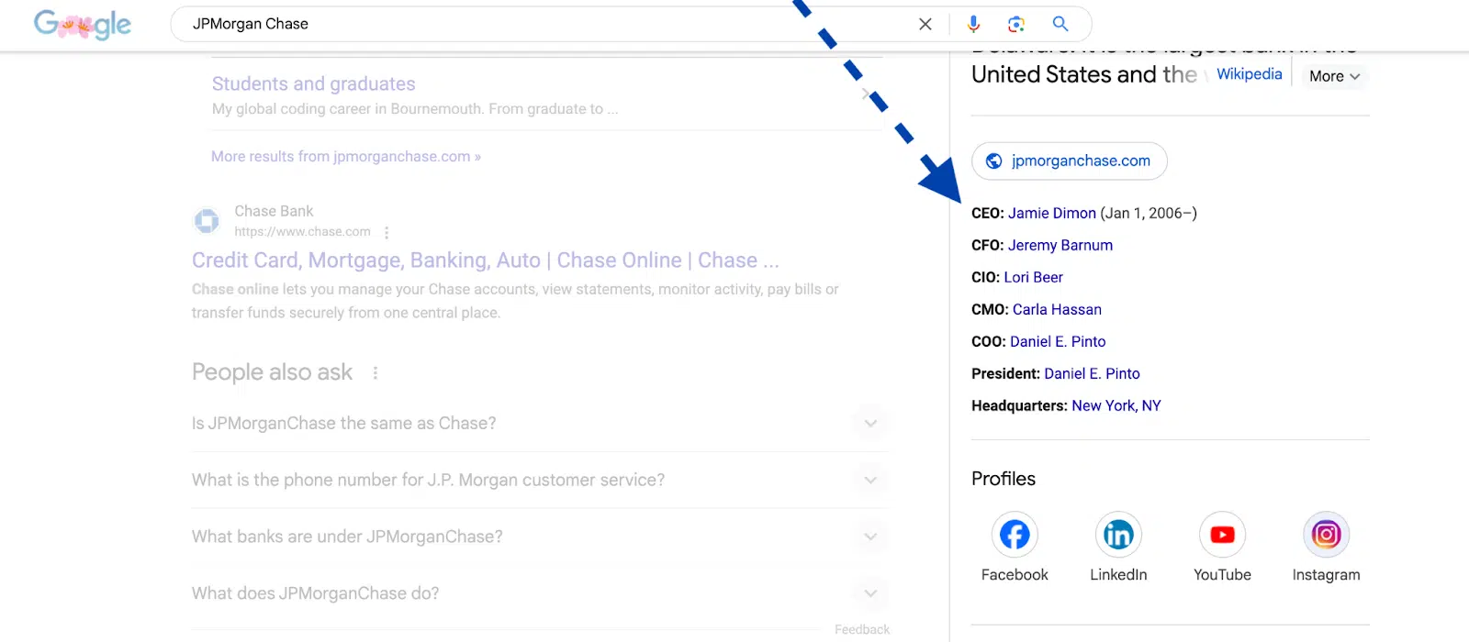Click the https://www.chase.com URL text
Screen dimensions: 1469x642
[302, 232]
